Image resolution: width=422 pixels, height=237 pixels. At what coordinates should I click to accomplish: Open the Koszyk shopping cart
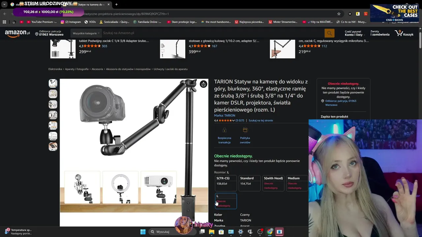point(404,33)
